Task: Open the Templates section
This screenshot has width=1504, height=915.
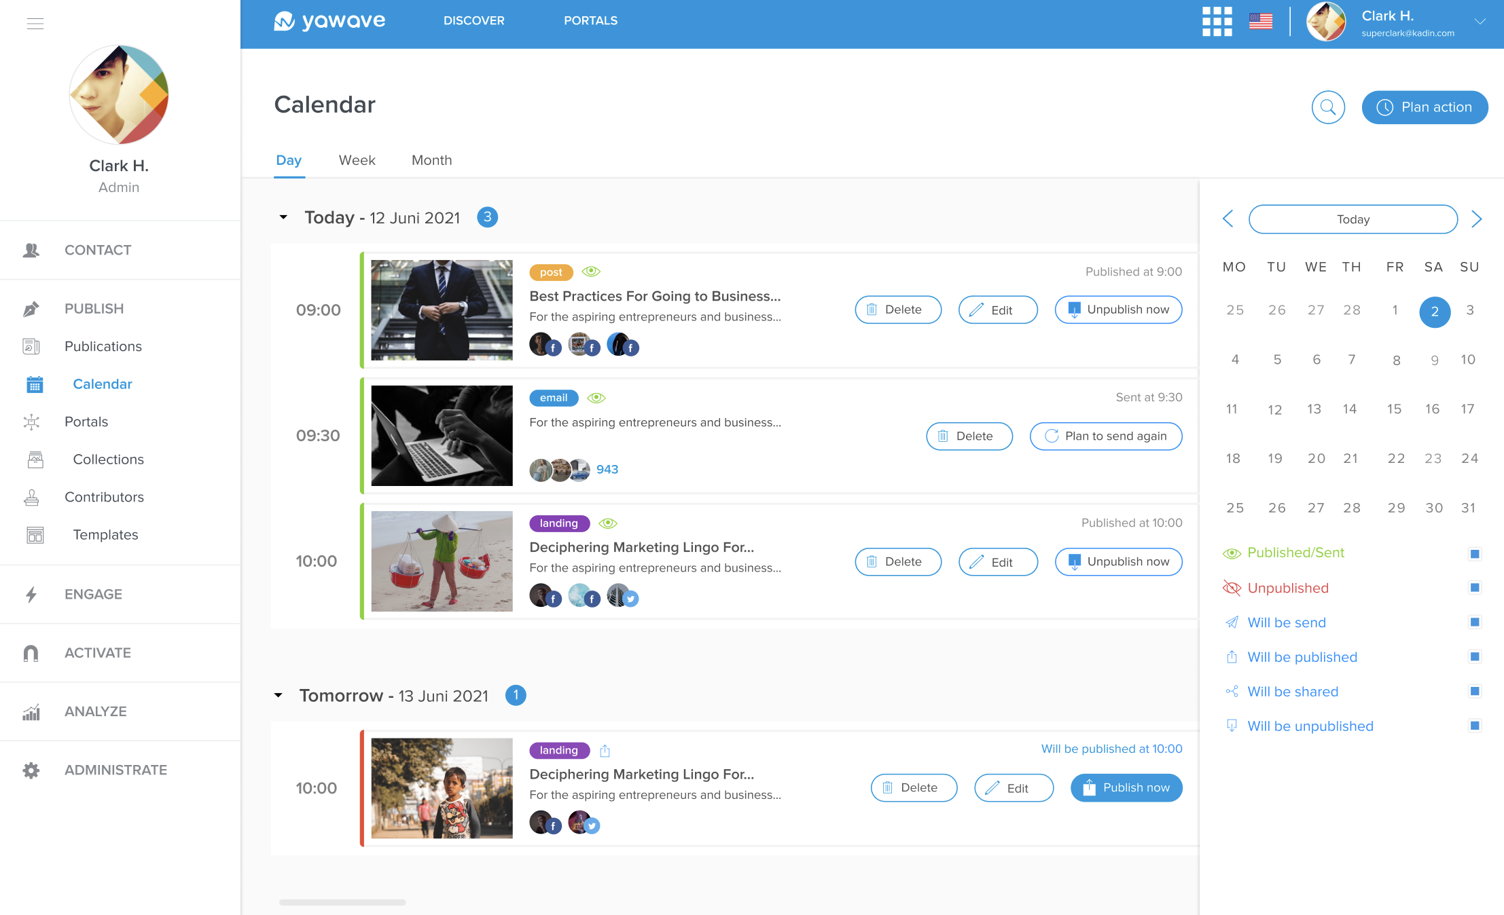Action: tap(105, 535)
